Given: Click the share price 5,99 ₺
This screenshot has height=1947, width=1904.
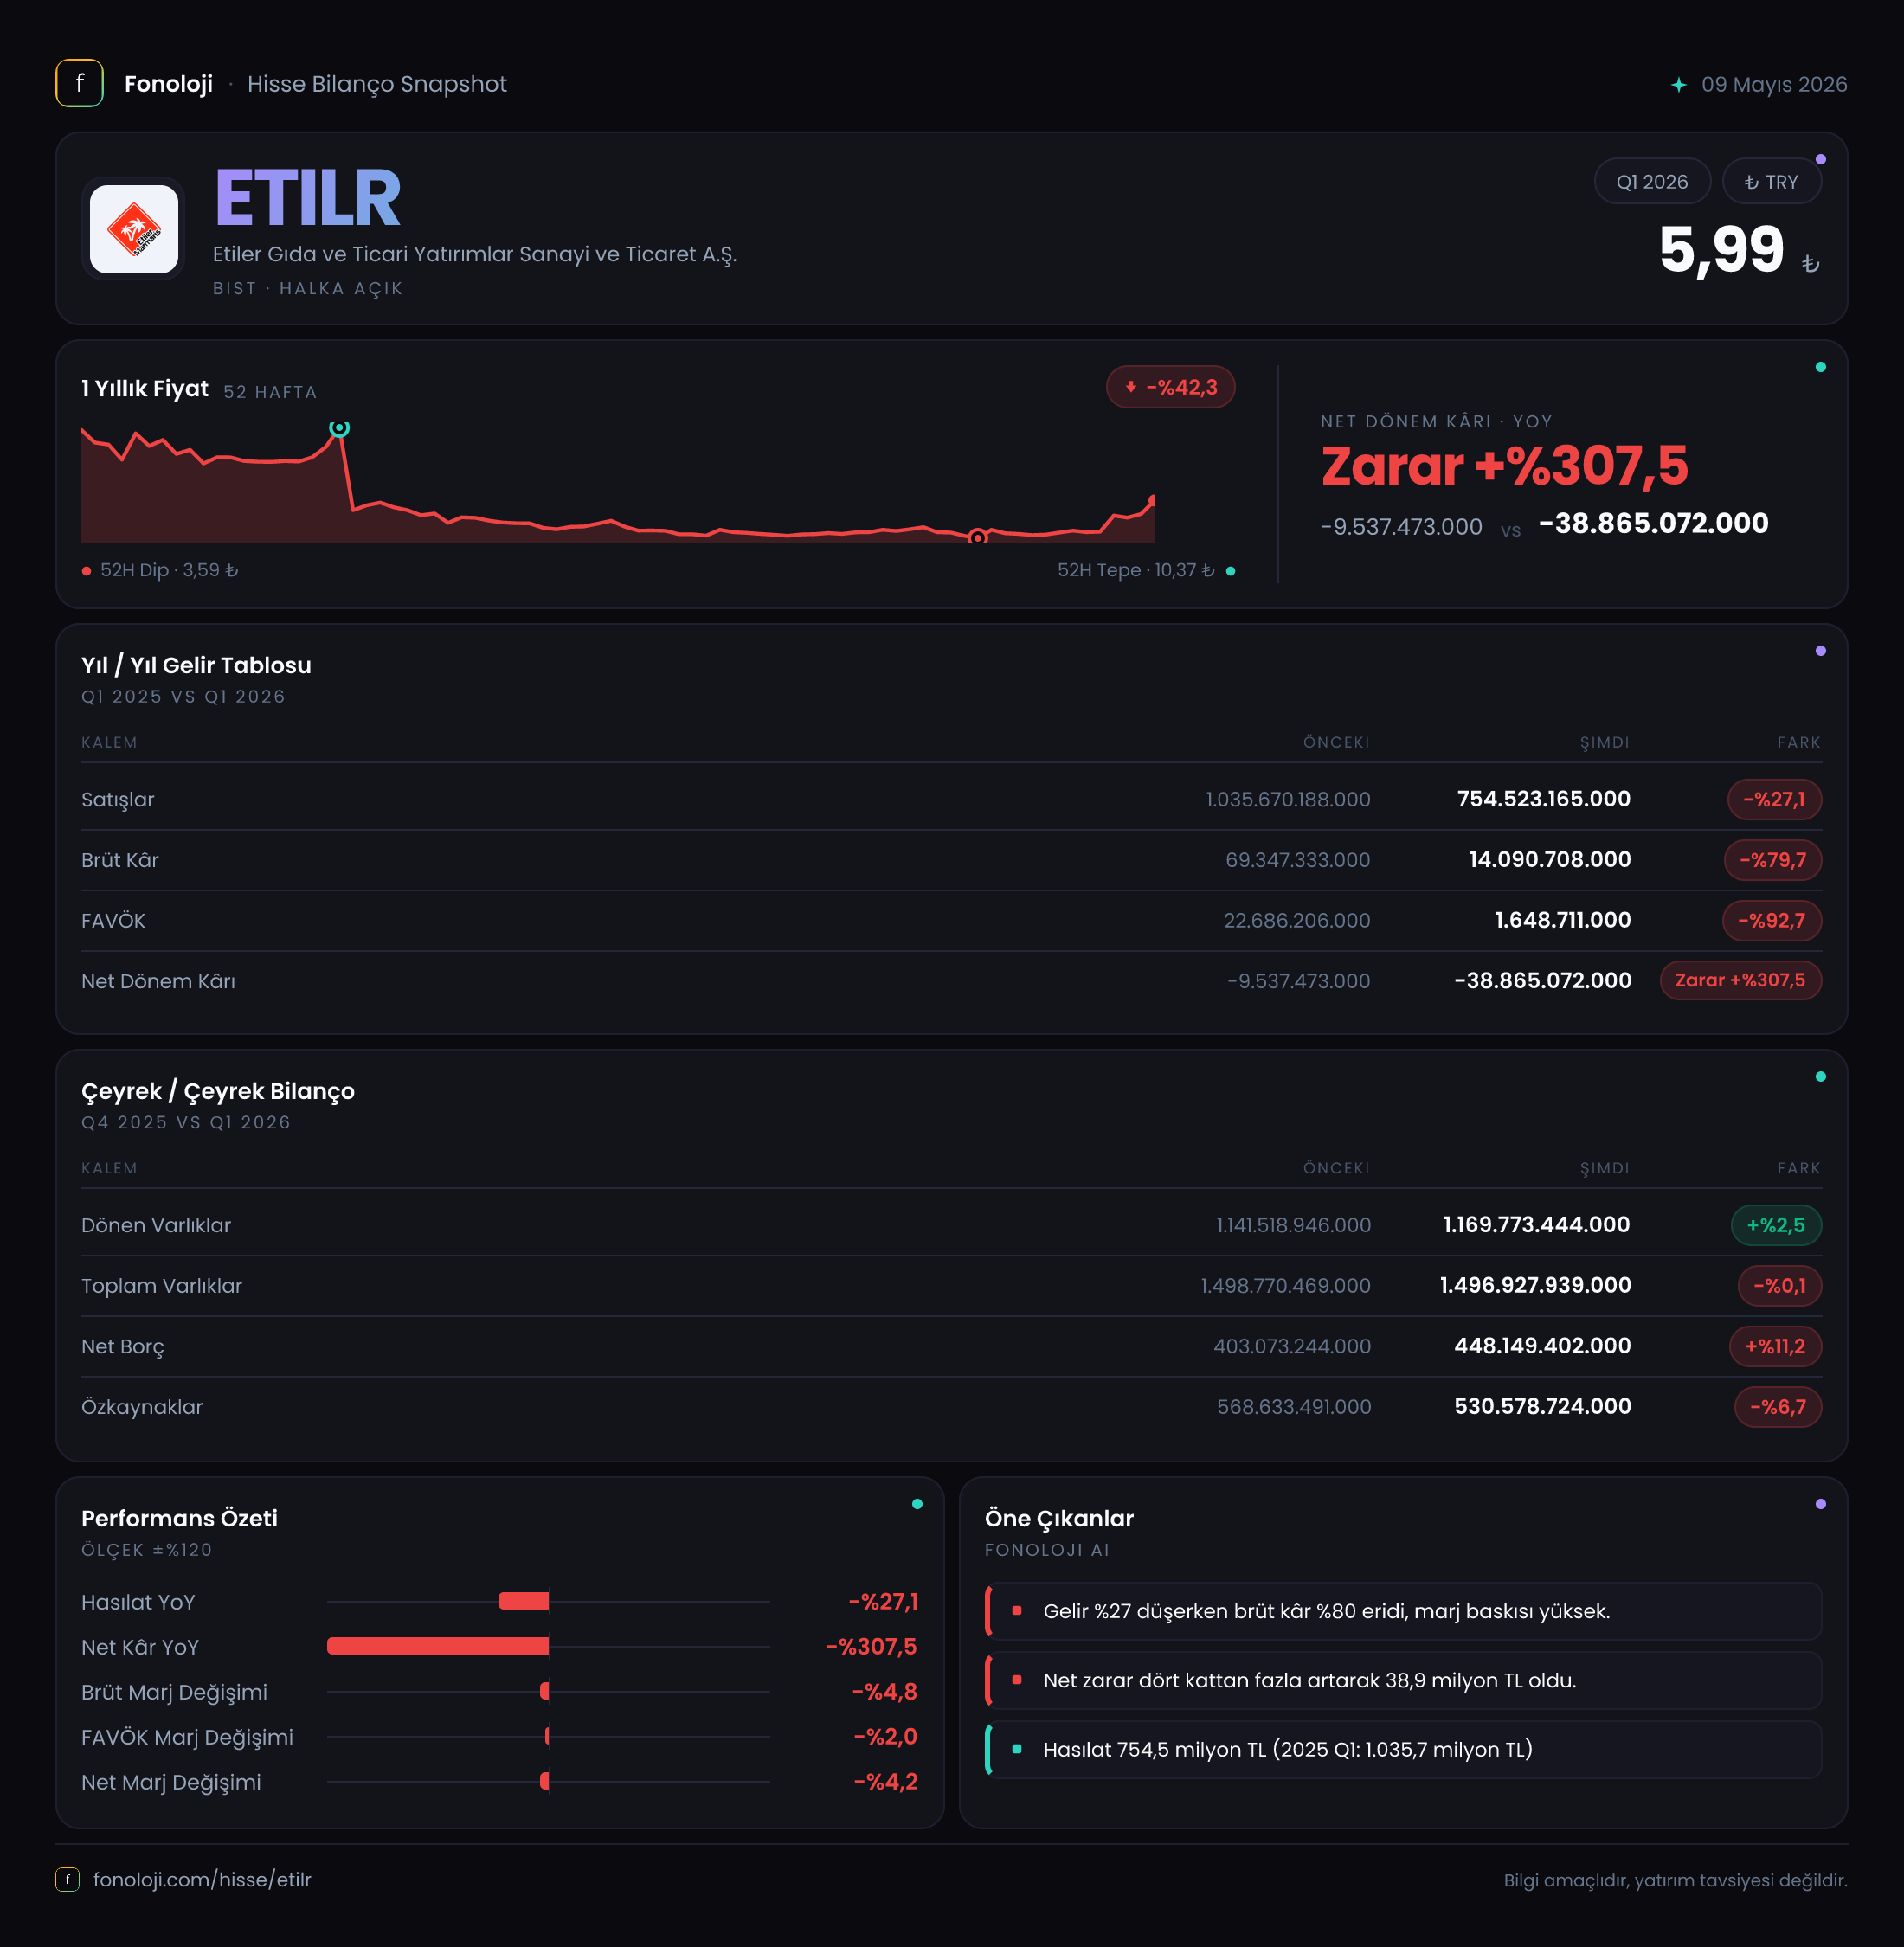Looking at the screenshot, I should [x=1739, y=250].
